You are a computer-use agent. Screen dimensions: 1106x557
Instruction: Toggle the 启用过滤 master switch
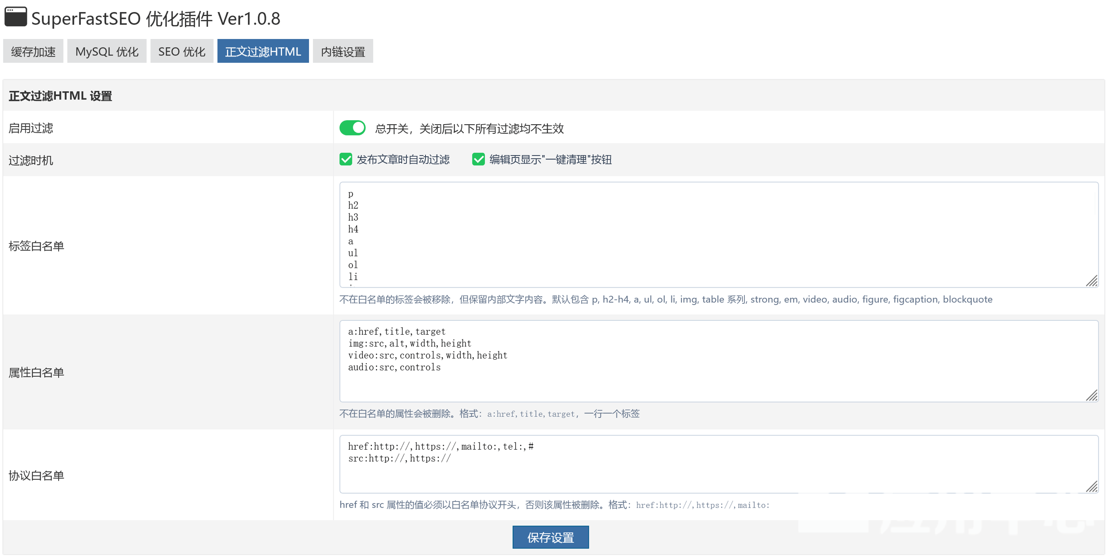[x=352, y=128]
